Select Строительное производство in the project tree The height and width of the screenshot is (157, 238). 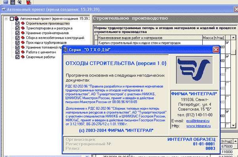pyautogui.click(x=48, y=23)
